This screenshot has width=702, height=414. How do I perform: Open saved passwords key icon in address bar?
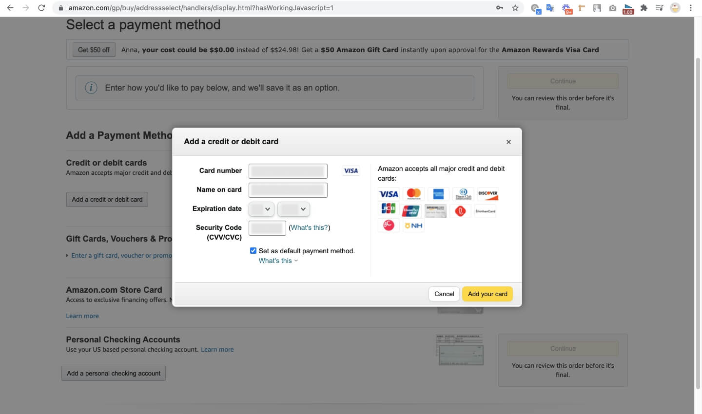[x=500, y=8]
